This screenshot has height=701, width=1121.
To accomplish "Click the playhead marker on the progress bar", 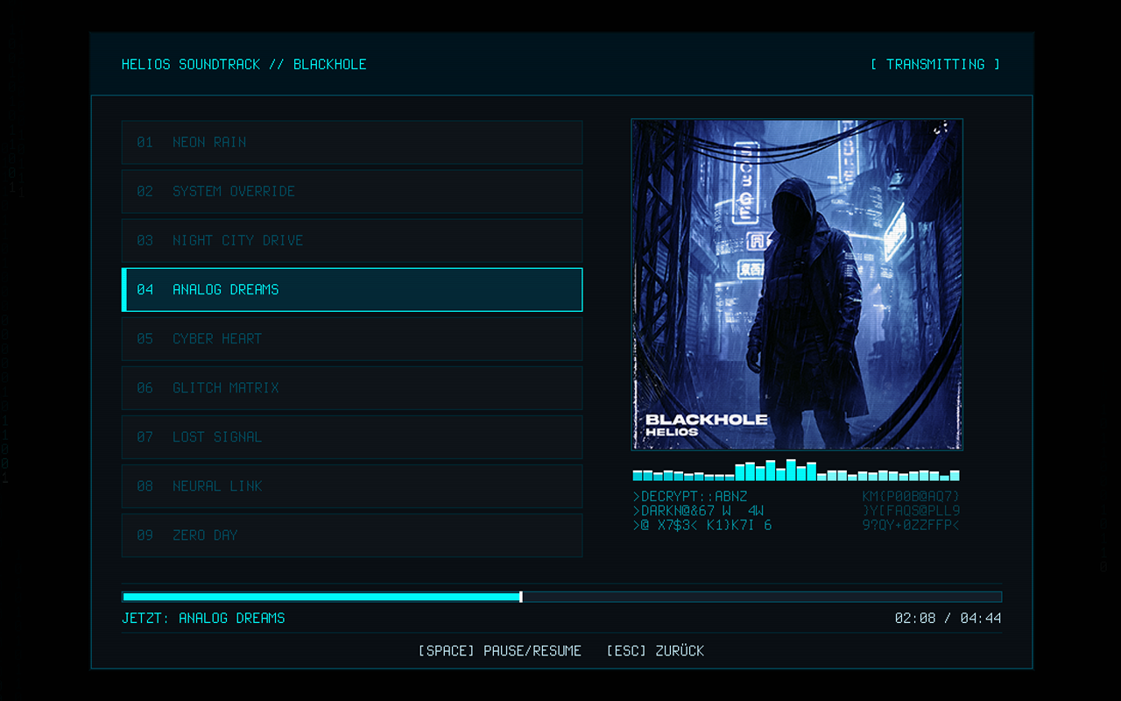I will pyautogui.click(x=521, y=596).
